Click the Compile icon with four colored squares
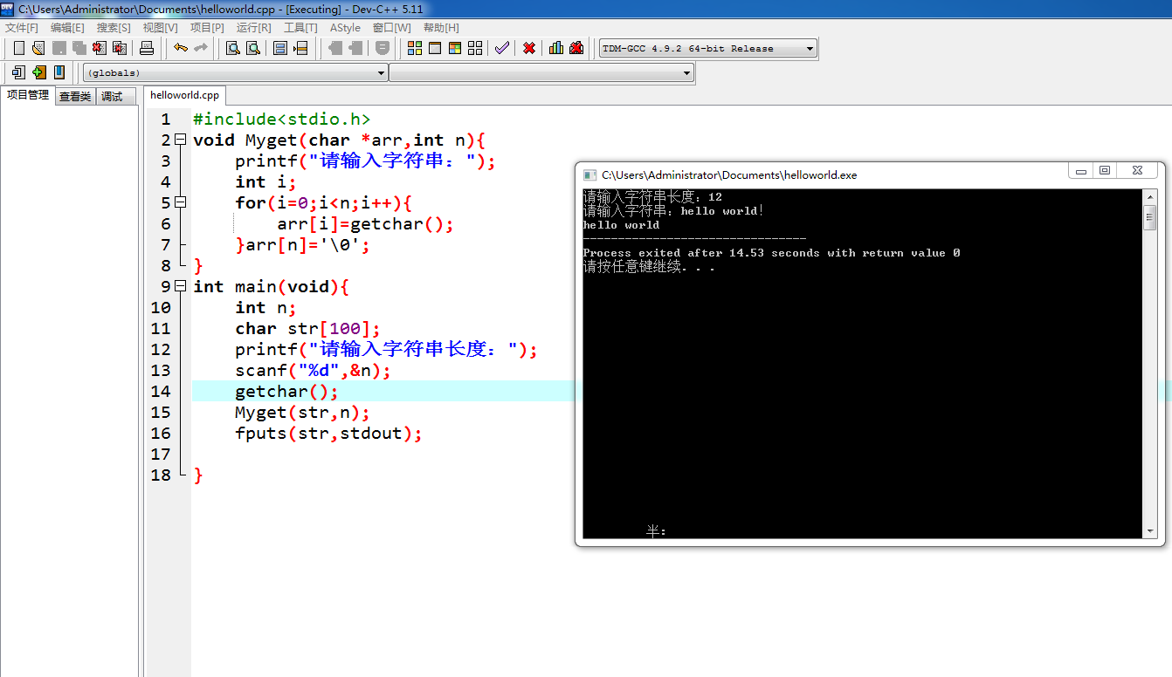 click(x=415, y=48)
